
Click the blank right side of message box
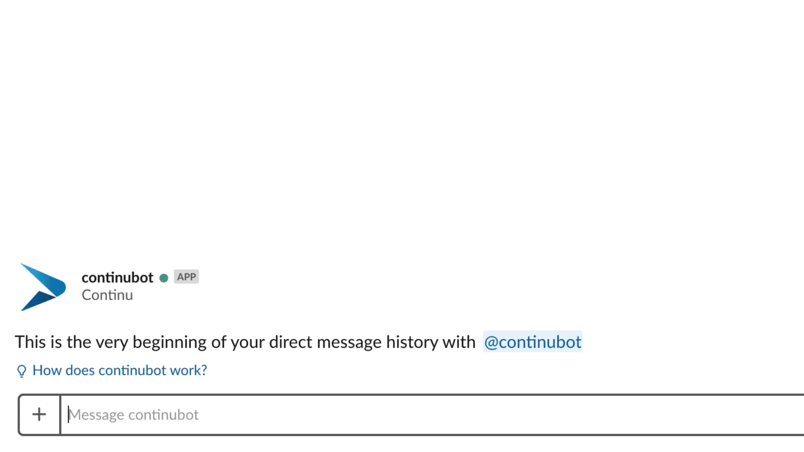pos(628,415)
